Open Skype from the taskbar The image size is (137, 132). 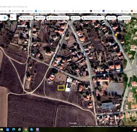click(x=32, y=130)
